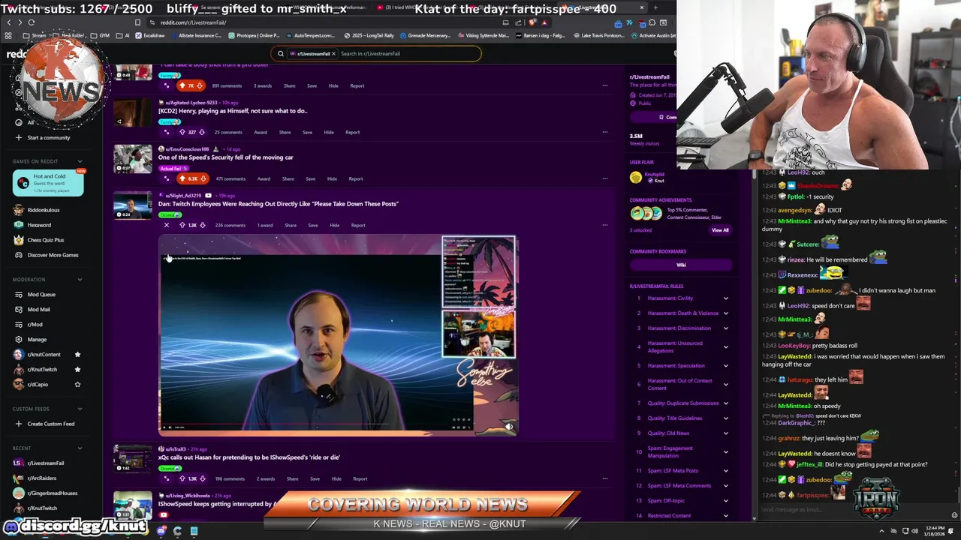Viewport: 961px width, 540px height.
Task: Expand media for xQc calls out Hasan post
Action: click(x=167, y=478)
